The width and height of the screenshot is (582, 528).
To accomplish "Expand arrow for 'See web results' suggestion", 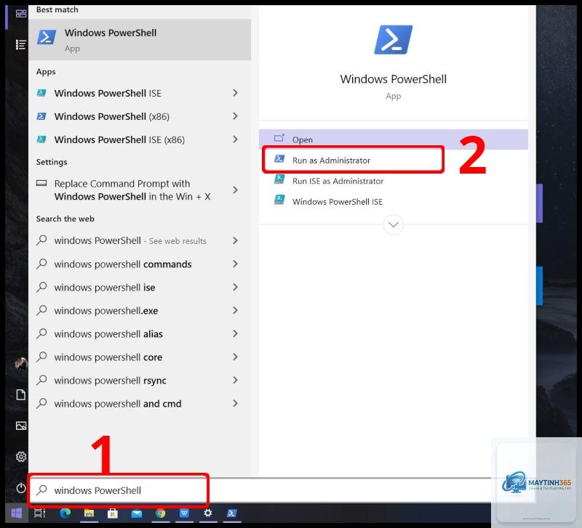I will tap(235, 241).
